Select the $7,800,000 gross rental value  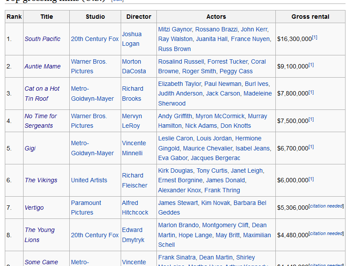[x=292, y=94]
